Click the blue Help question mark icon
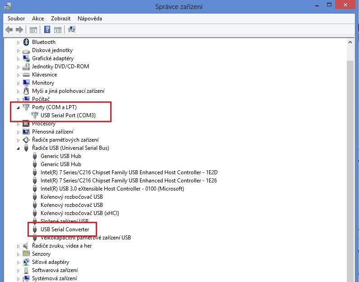The image size is (359, 282). point(47,30)
